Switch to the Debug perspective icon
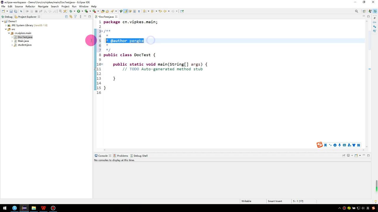This screenshot has width=378, height=212. [x=375, y=11]
